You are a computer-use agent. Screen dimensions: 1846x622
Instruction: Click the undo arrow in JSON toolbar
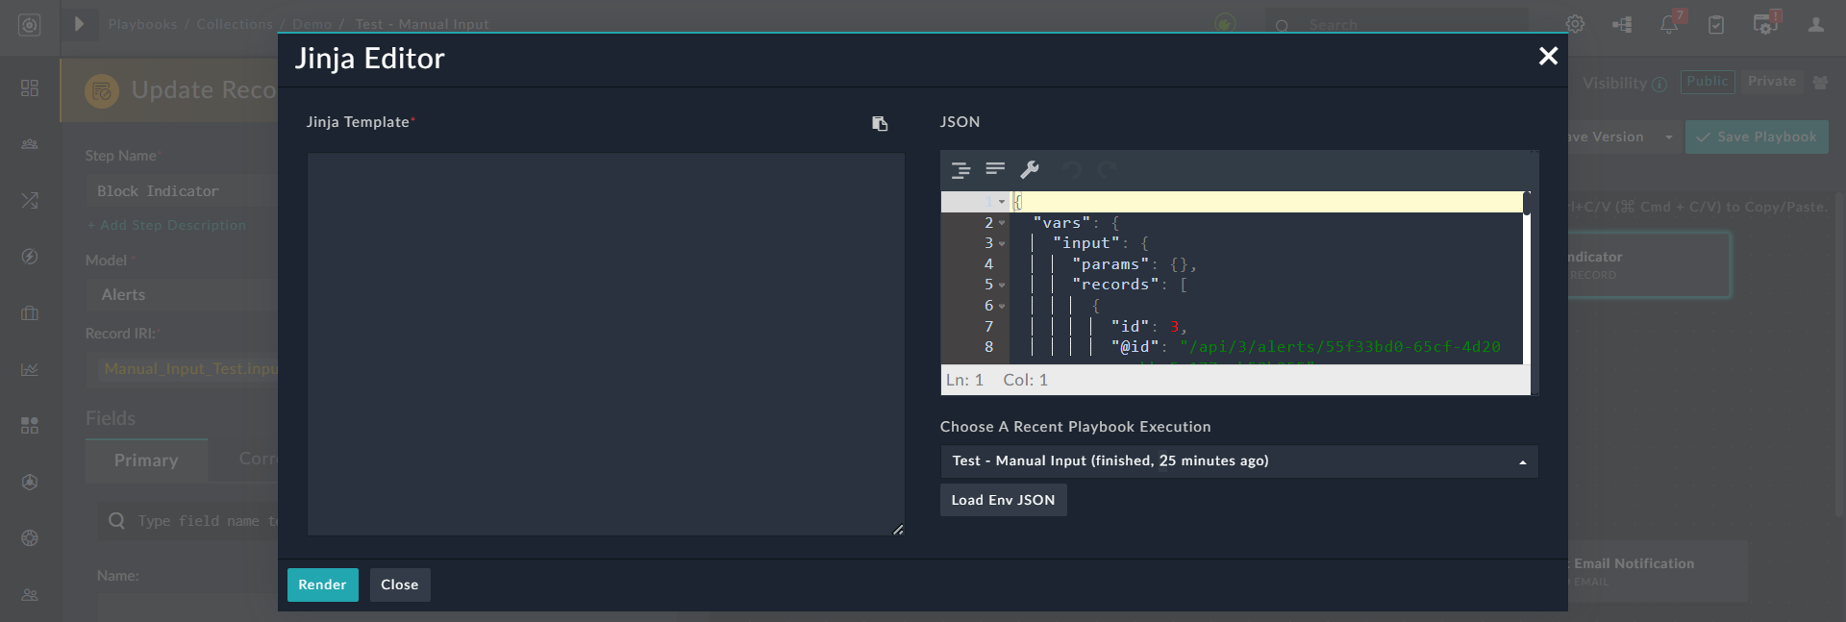[x=1072, y=170]
